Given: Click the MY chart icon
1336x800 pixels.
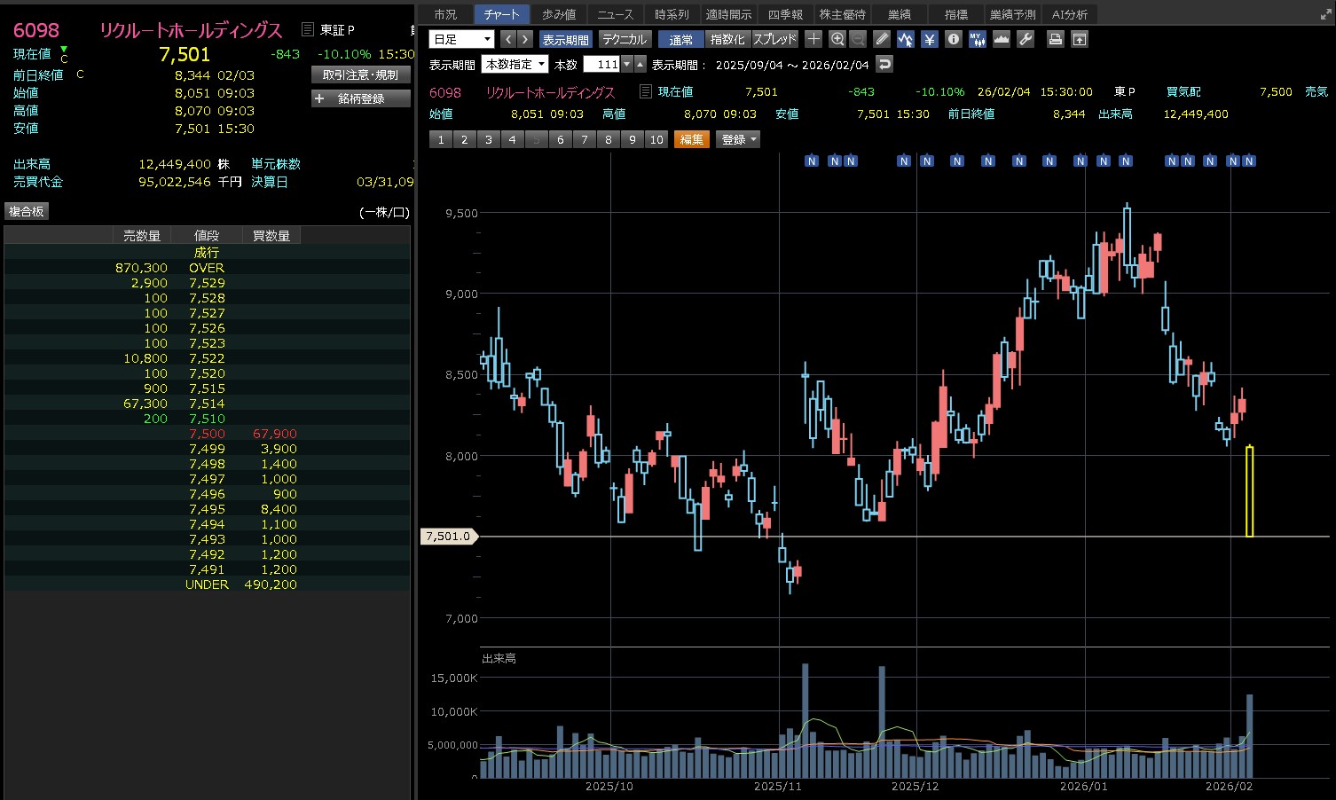Looking at the screenshot, I should tap(977, 39).
